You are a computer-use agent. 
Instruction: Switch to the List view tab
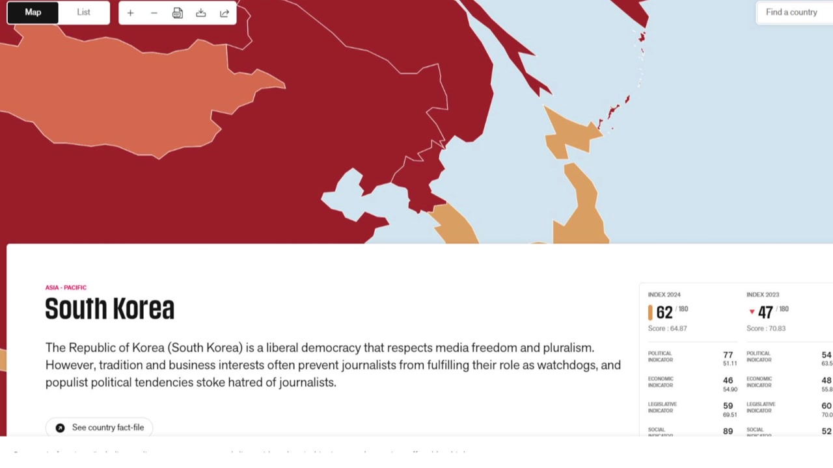[x=83, y=12]
